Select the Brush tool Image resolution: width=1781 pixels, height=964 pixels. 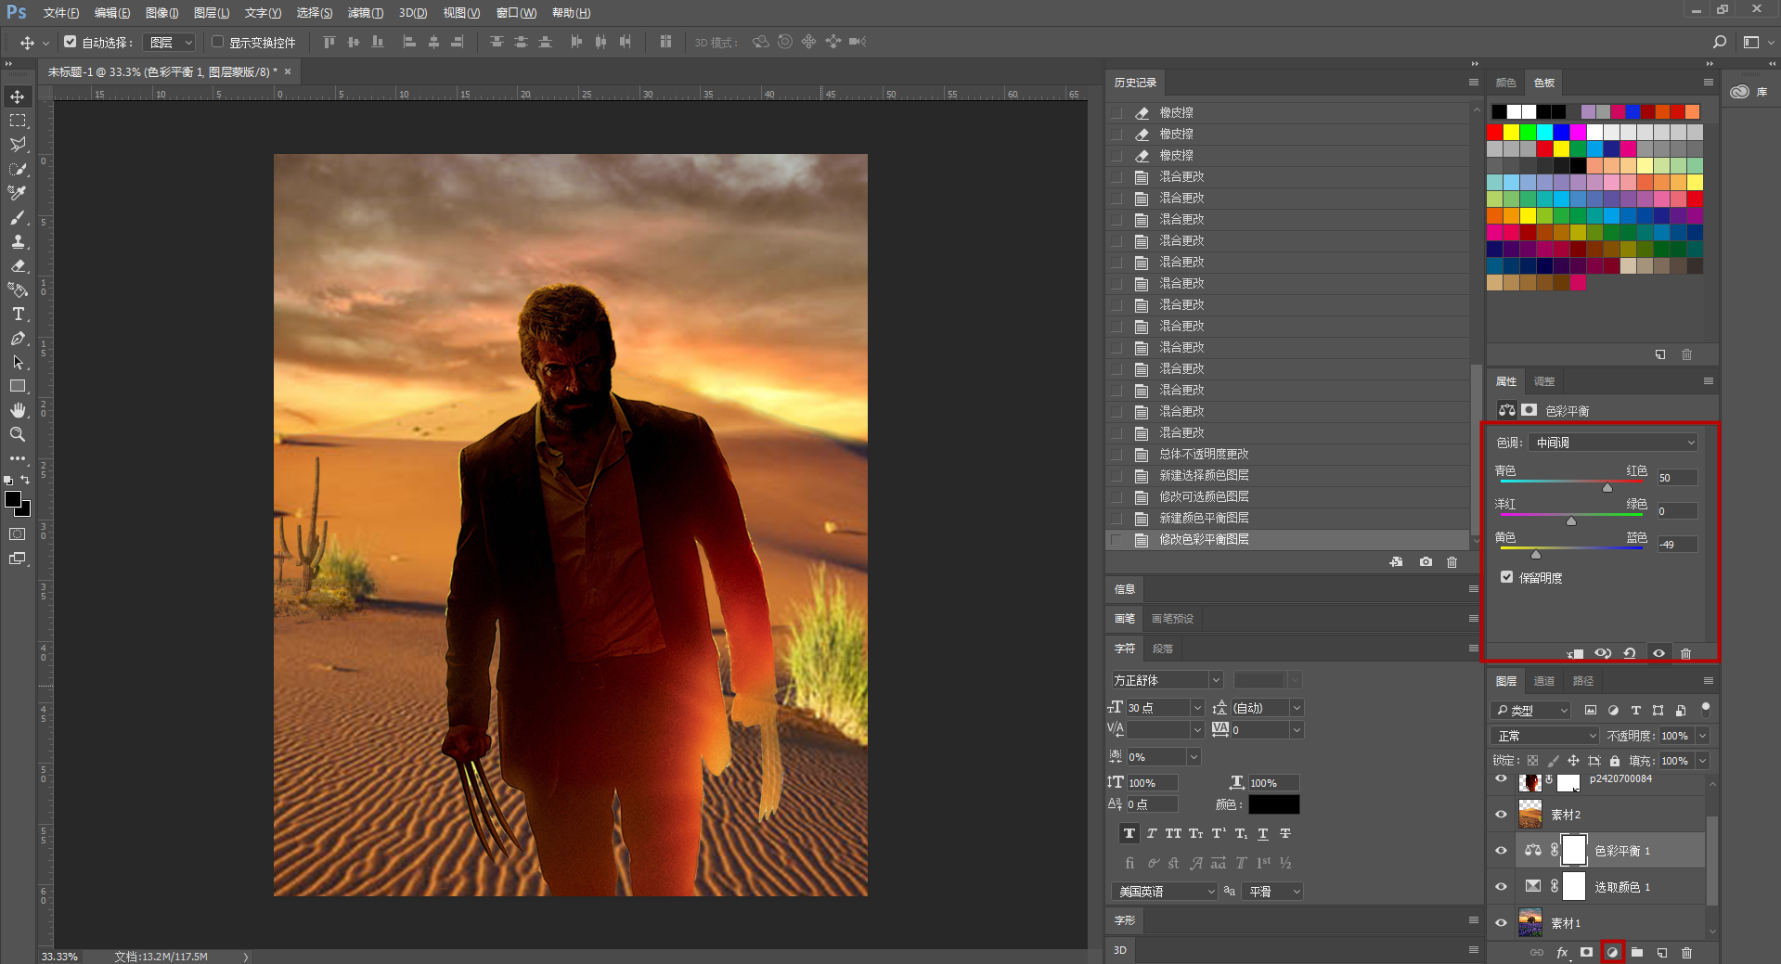[x=18, y=217]
